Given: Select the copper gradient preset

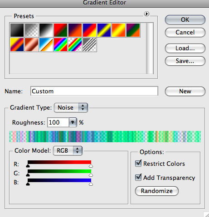Looking at the screenshot, I should (x=31, y=44).
